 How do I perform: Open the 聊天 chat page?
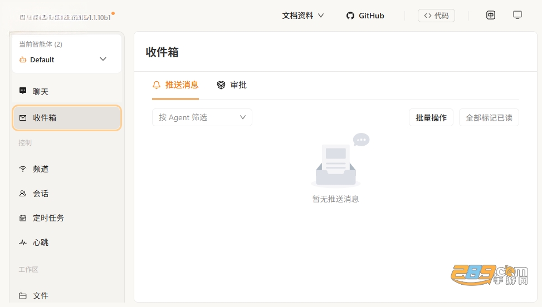point(67,91)
